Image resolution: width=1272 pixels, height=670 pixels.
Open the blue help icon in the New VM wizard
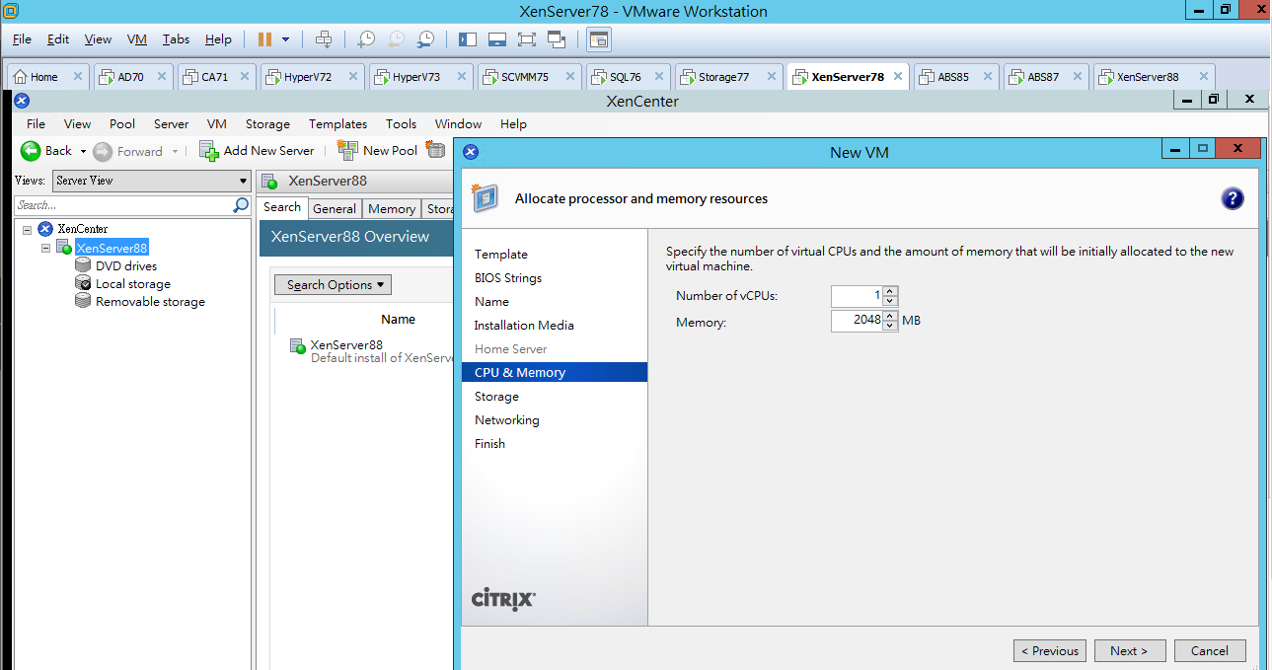coord(1233,198)
